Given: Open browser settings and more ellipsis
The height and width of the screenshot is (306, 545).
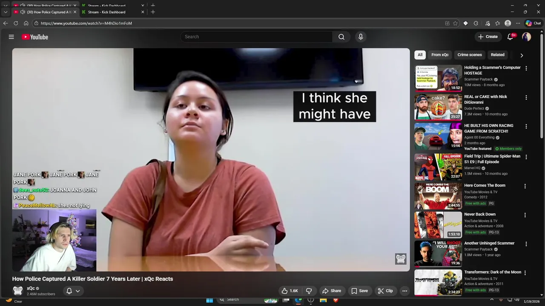Looking at the screenshot, I should pos(518,23).
